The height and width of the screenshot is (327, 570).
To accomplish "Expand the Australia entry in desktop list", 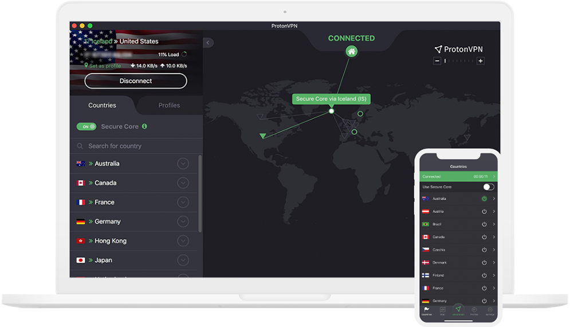I will [x=183, y=163].
